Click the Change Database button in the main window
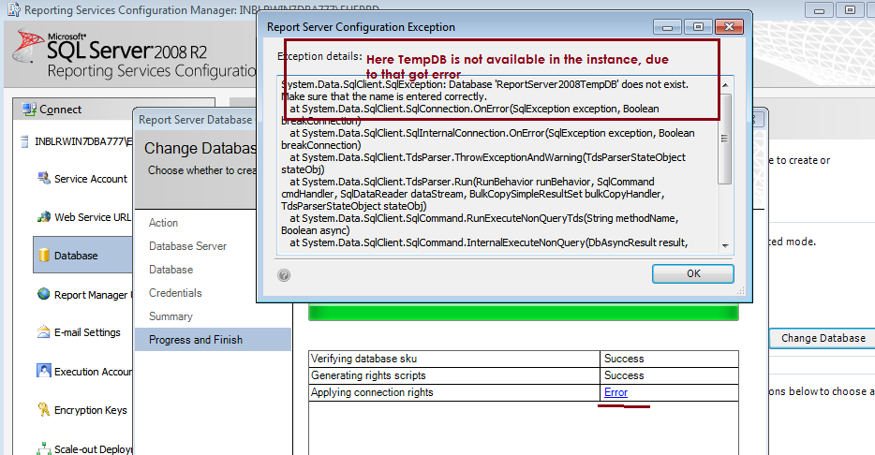The height and width of the screenshot is (455, 875). [x=823, y=339]
